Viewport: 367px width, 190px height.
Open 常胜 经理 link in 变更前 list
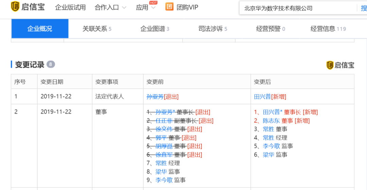[161, 163]
